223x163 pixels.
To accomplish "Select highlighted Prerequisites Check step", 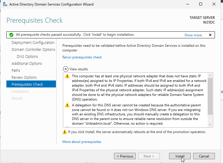I will [x=31, y=84].
